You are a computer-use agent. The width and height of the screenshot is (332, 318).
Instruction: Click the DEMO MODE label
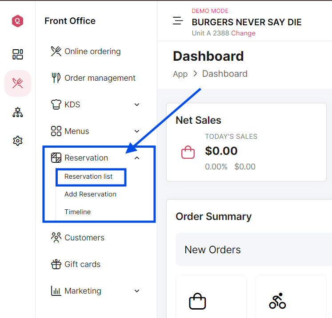tap(210, 11)
